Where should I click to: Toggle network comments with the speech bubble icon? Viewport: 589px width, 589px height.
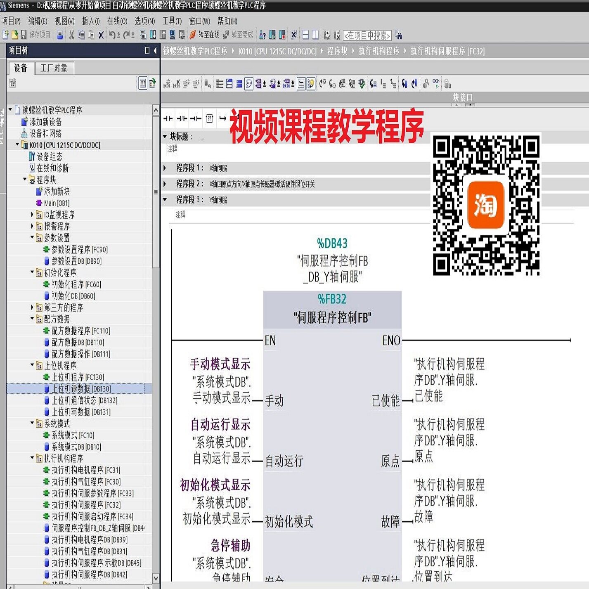[249, 83]
